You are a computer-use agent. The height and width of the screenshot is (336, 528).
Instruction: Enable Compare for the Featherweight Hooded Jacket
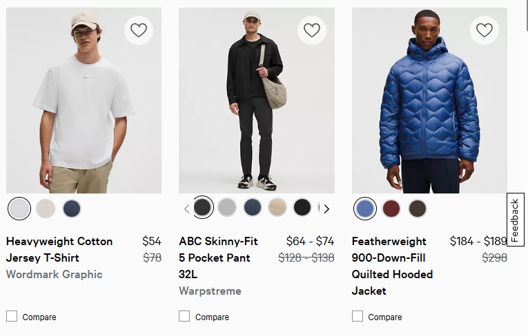coord(358,316)
